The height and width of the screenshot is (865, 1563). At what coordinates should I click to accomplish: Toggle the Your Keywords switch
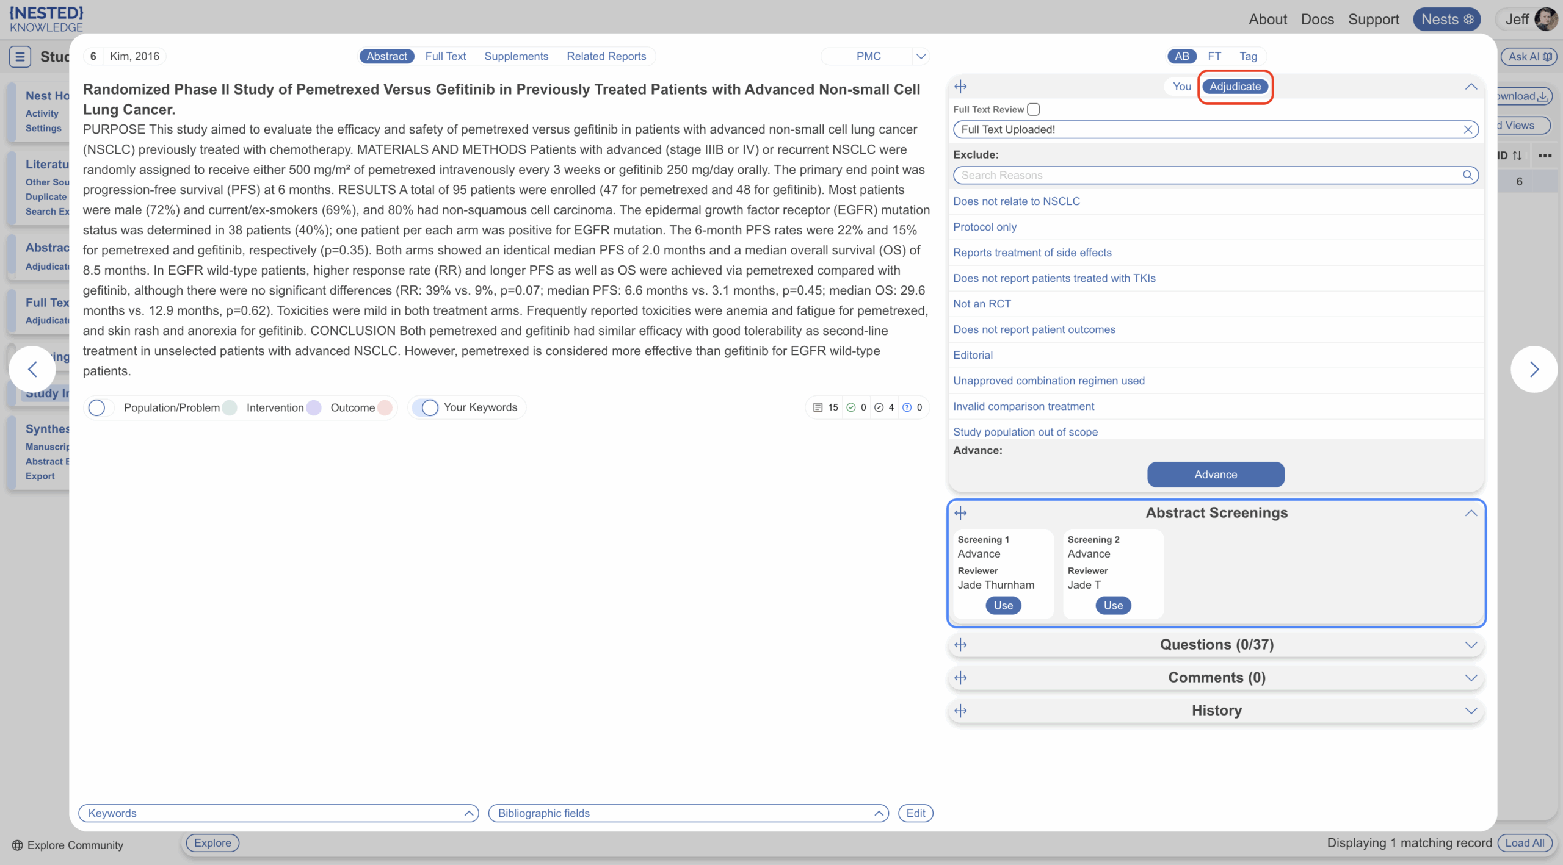coord(426,407)
